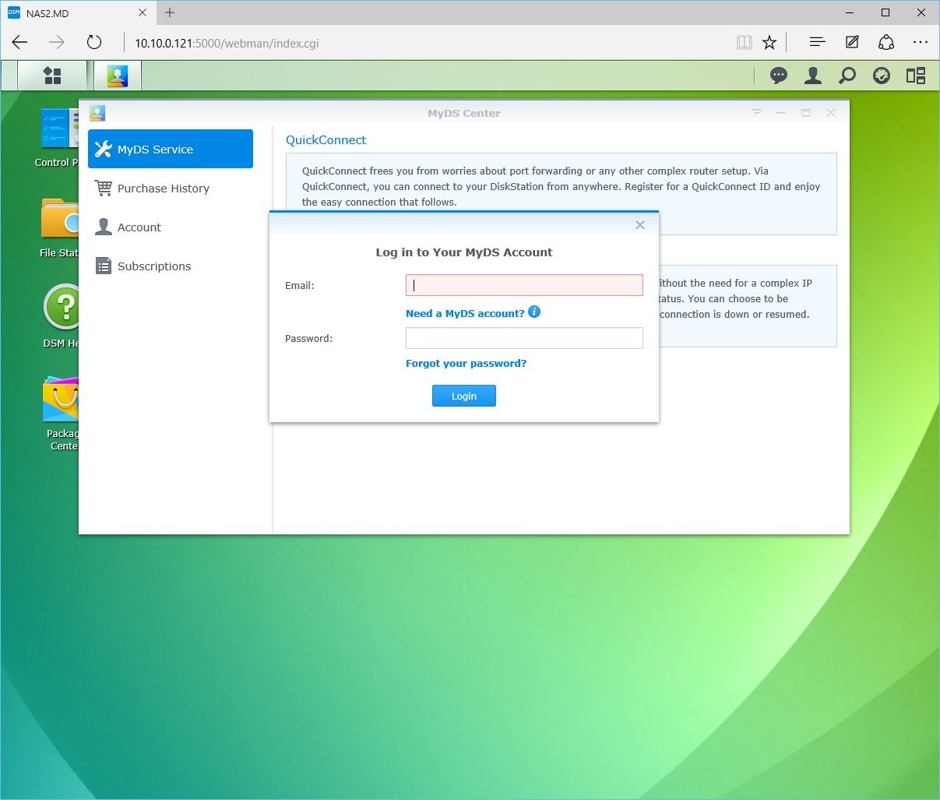Open Subscriptions section in sidebar
940x800 pixels.
point(171,266)
